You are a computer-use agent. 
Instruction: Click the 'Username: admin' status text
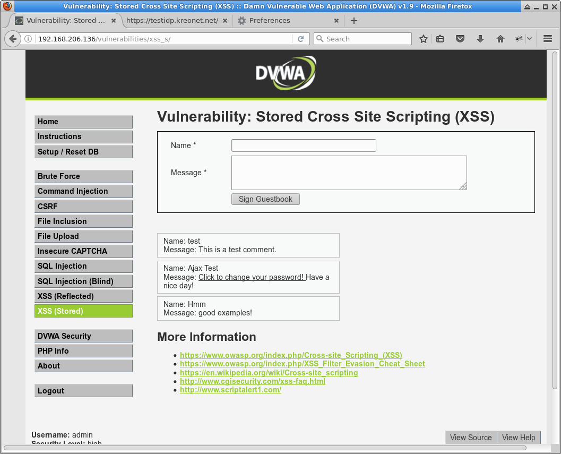coord(62,435)
